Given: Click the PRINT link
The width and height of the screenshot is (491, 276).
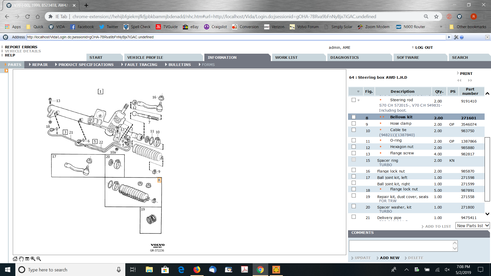Looking at the screenshot, I should point(466,74).
